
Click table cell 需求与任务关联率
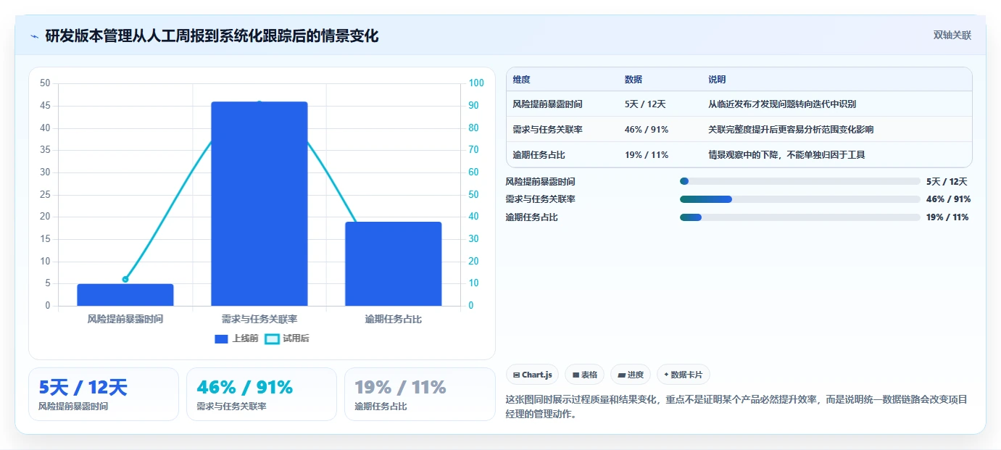tap(547, 130)
